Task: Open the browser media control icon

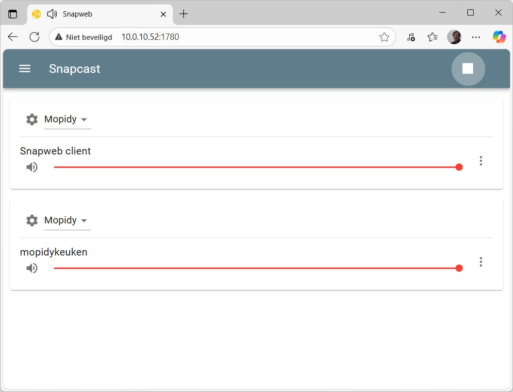Action: [x=411, y=37]
